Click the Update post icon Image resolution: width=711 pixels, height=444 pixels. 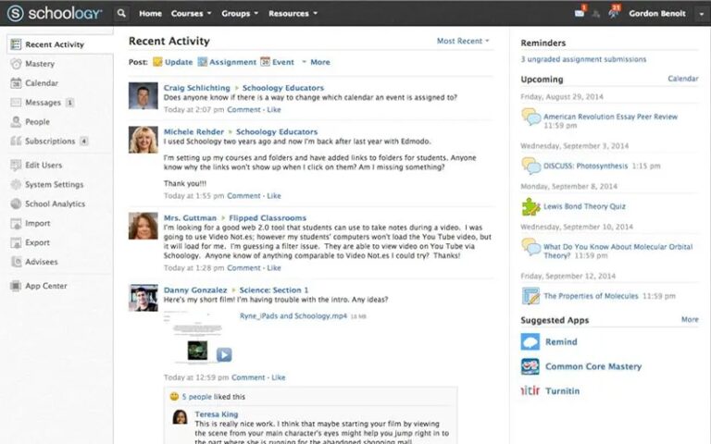click(157, 62)
